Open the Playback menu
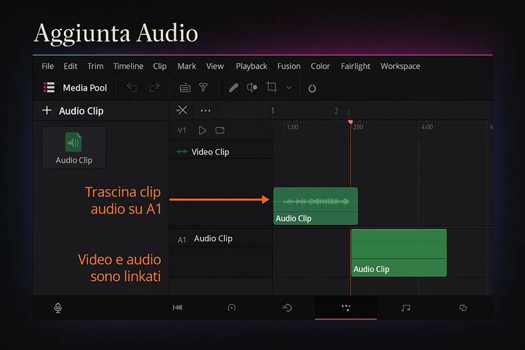This screenshot has width=525, height=350. [251, 66]
